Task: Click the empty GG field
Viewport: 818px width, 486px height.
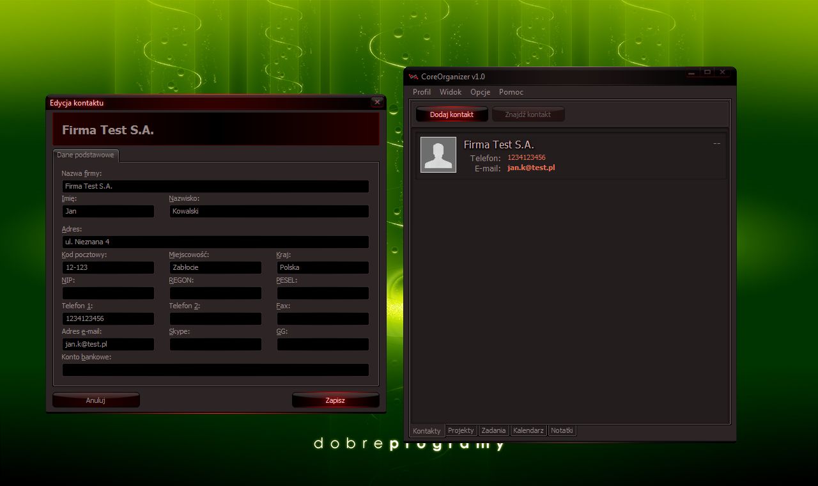Action: click(x=323, y=344)
